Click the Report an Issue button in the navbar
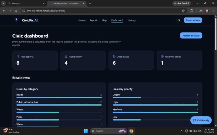217x135 pixels. (x=193, y=20)
